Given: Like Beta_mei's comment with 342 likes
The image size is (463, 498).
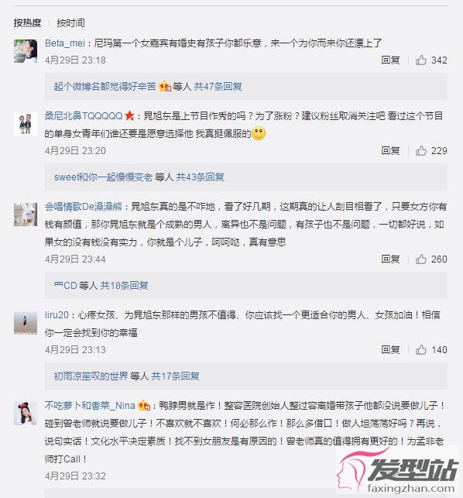Looking at the screenshot, I should click(x=421, y=60).
